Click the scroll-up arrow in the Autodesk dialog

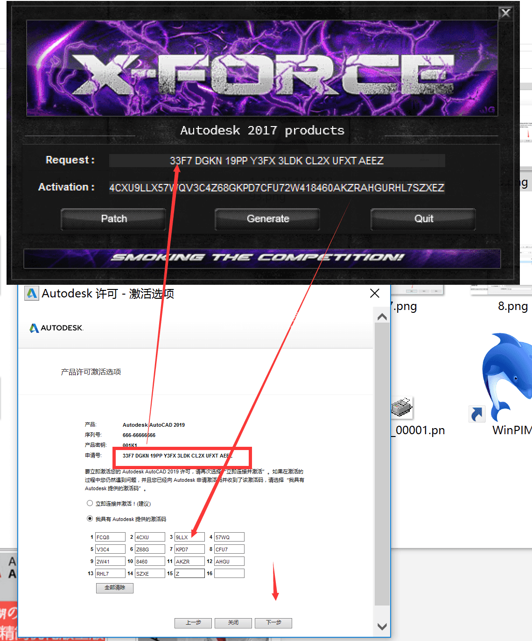pyautogui.click(x=382, y=317)
